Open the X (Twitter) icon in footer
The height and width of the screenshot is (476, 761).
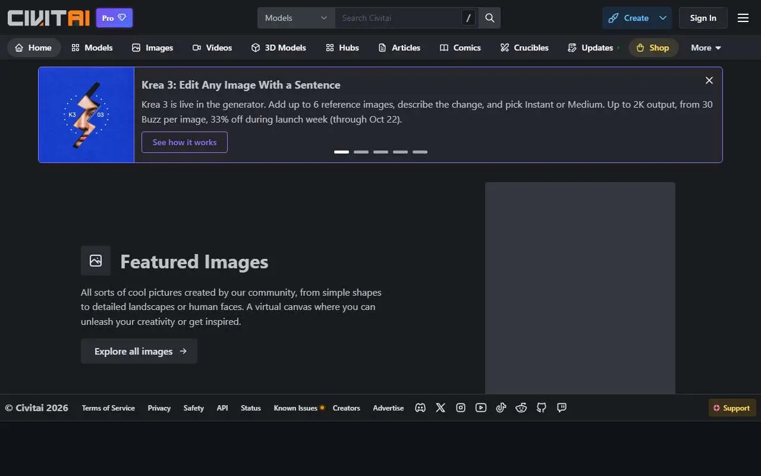tap(441, 408)
